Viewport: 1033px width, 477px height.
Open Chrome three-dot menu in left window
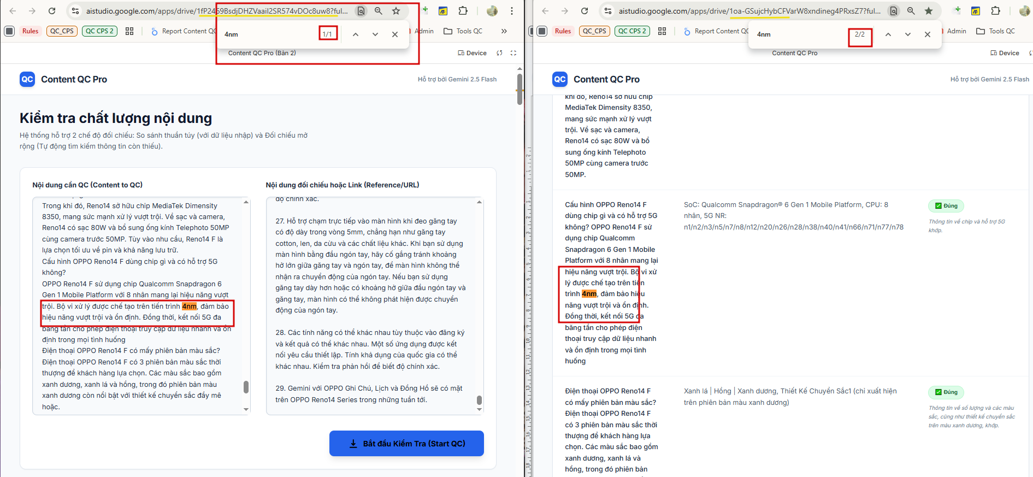click(x=512, y=11)
